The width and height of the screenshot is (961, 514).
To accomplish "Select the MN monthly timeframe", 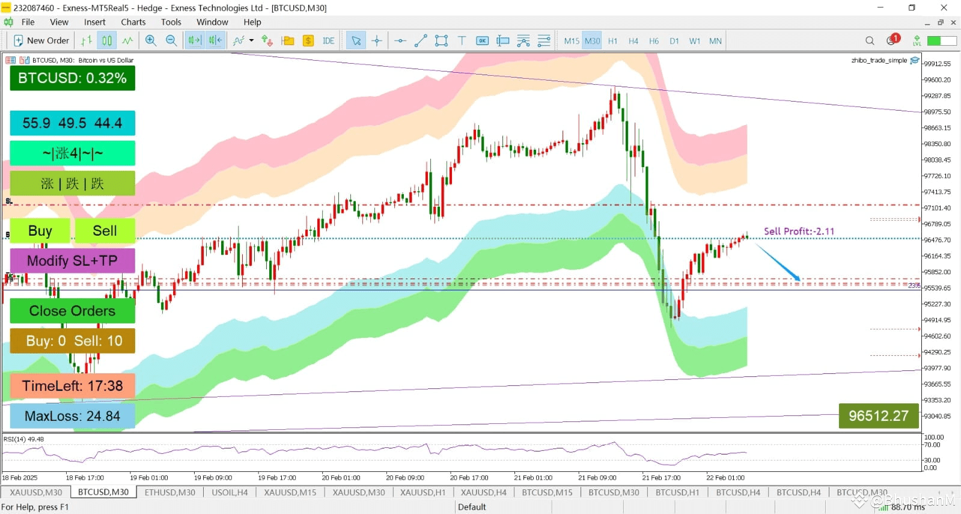I will click(x=715, y=41).
